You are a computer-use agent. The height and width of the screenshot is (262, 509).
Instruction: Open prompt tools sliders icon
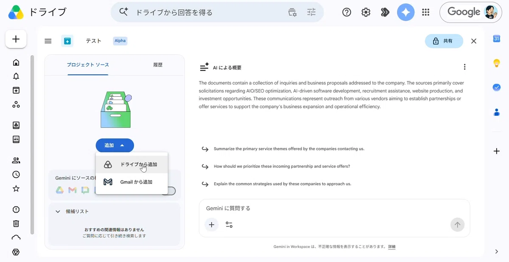click(229, 225)
